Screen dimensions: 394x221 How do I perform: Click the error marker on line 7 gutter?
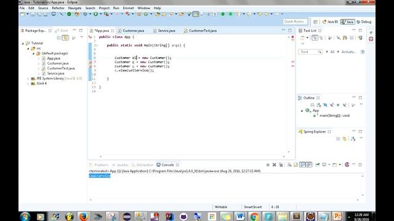90,62
